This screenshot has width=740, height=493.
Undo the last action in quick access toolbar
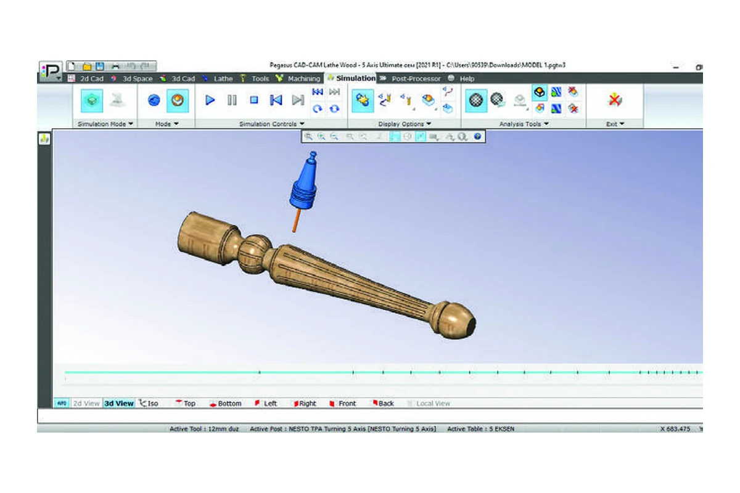click(x=131, y=66)
